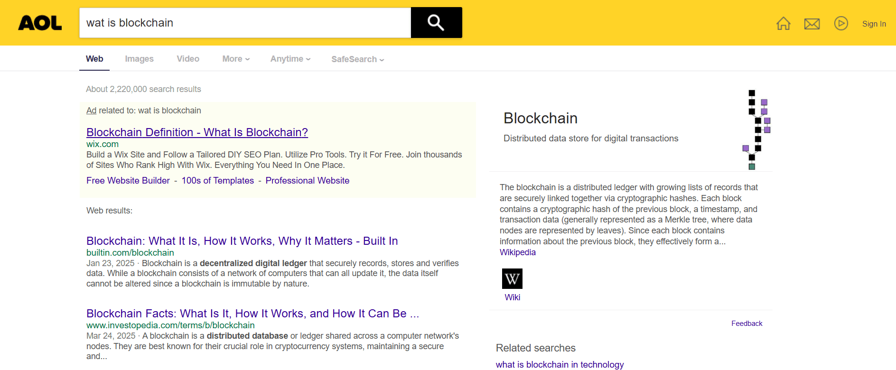
Task: Open Investopedia Blockchain Facts result
Action: pos(252,314)
